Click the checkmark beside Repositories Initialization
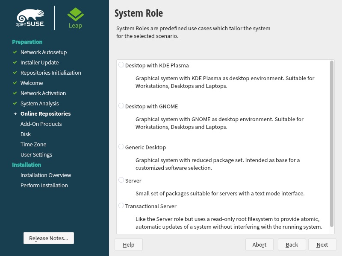Viewport: 342px width, 256px height. [x=15, y=73]
